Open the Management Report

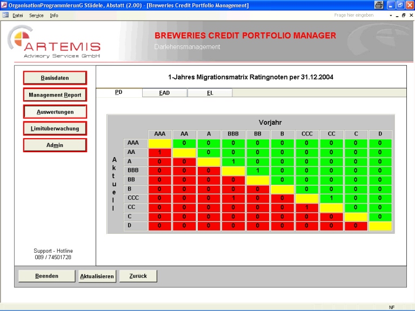coord(55,94)
